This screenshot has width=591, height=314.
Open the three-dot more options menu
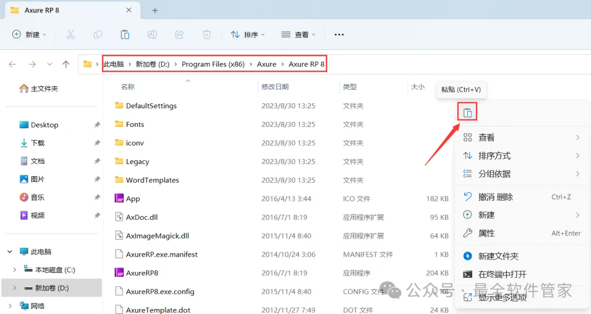tap(339, 34)
